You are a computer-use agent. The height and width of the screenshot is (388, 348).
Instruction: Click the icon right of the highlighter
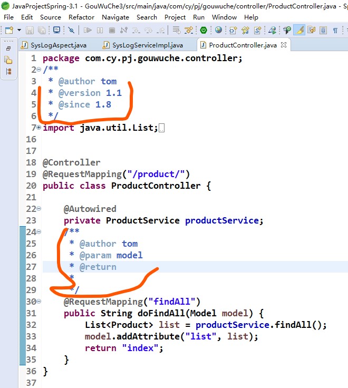[x=311, y=30]
